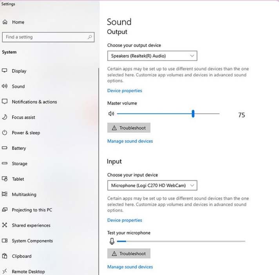Click the Projecting to this PC icon
Image resolution: width=279 pixels, height=275 pixels.
[x=5, y=209]
